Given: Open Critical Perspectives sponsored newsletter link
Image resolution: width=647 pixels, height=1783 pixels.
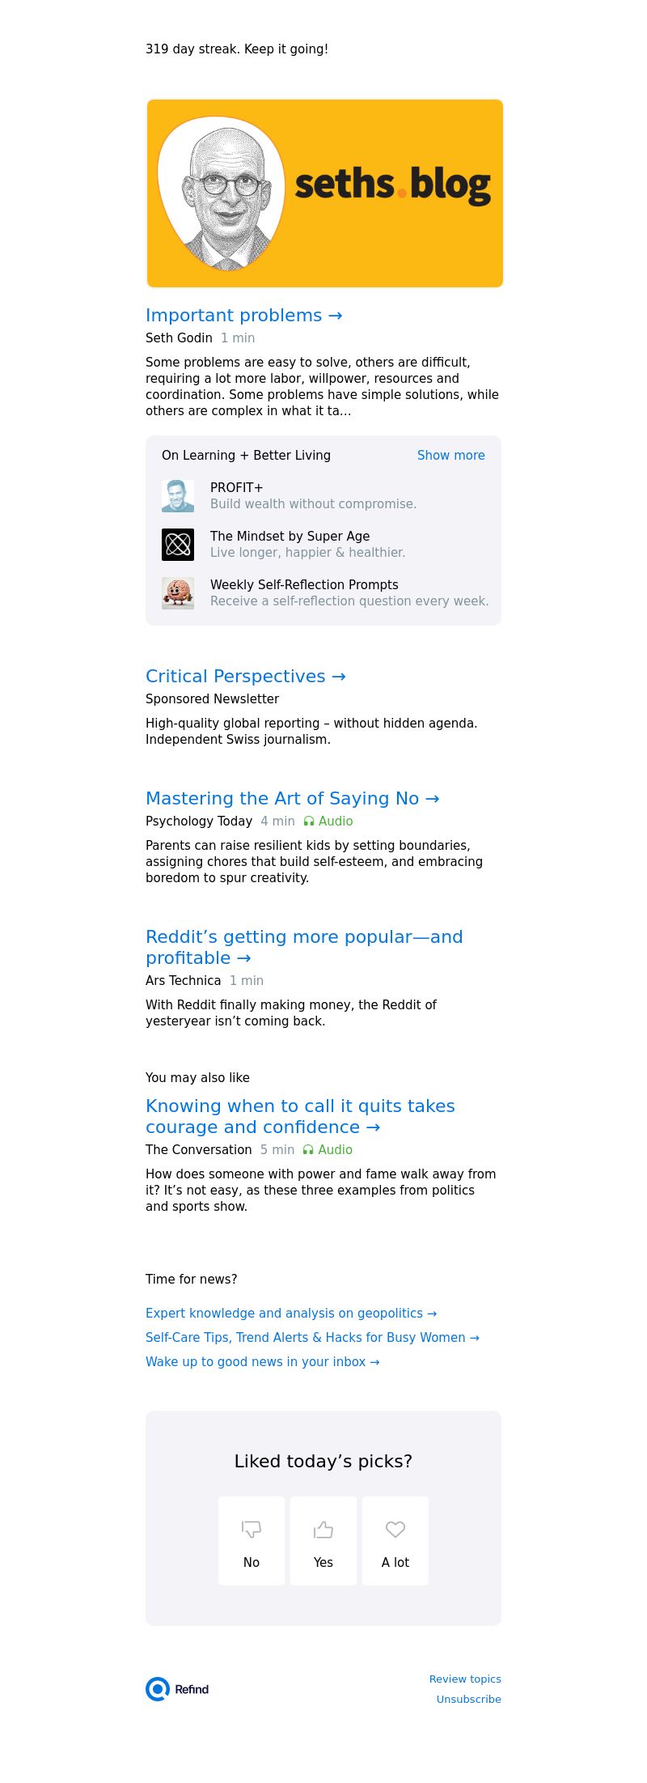Looking at the screenshot, I should coord(246,676).
